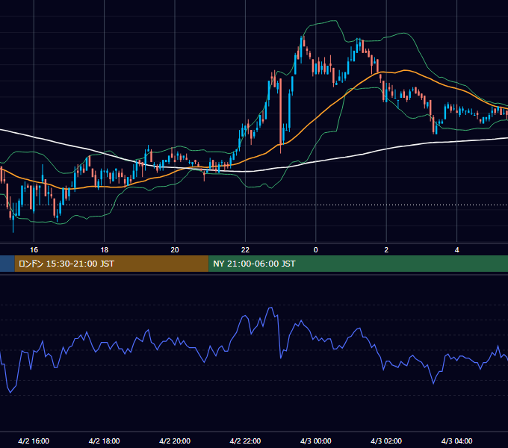Click the 0 hour label on the price chart axis

pos(316,250)
